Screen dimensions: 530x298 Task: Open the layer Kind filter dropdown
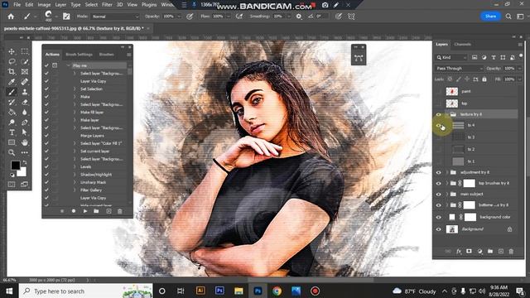[x=451, y=57]
